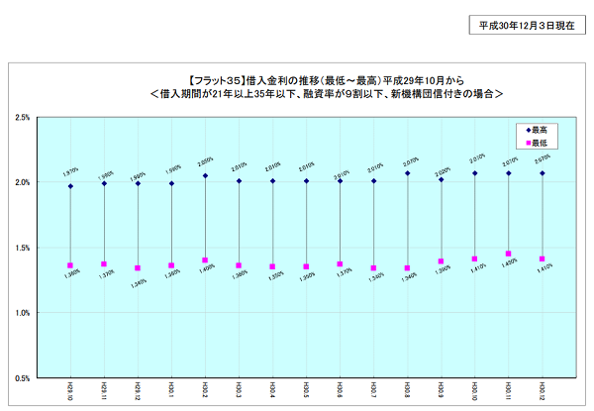Click the H30.3 x-axis label
The width and height of the screenshot is (594, 411).
239,390
